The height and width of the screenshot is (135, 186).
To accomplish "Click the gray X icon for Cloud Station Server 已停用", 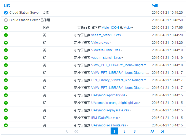I will pyautogui.click(x=6, y=20).
